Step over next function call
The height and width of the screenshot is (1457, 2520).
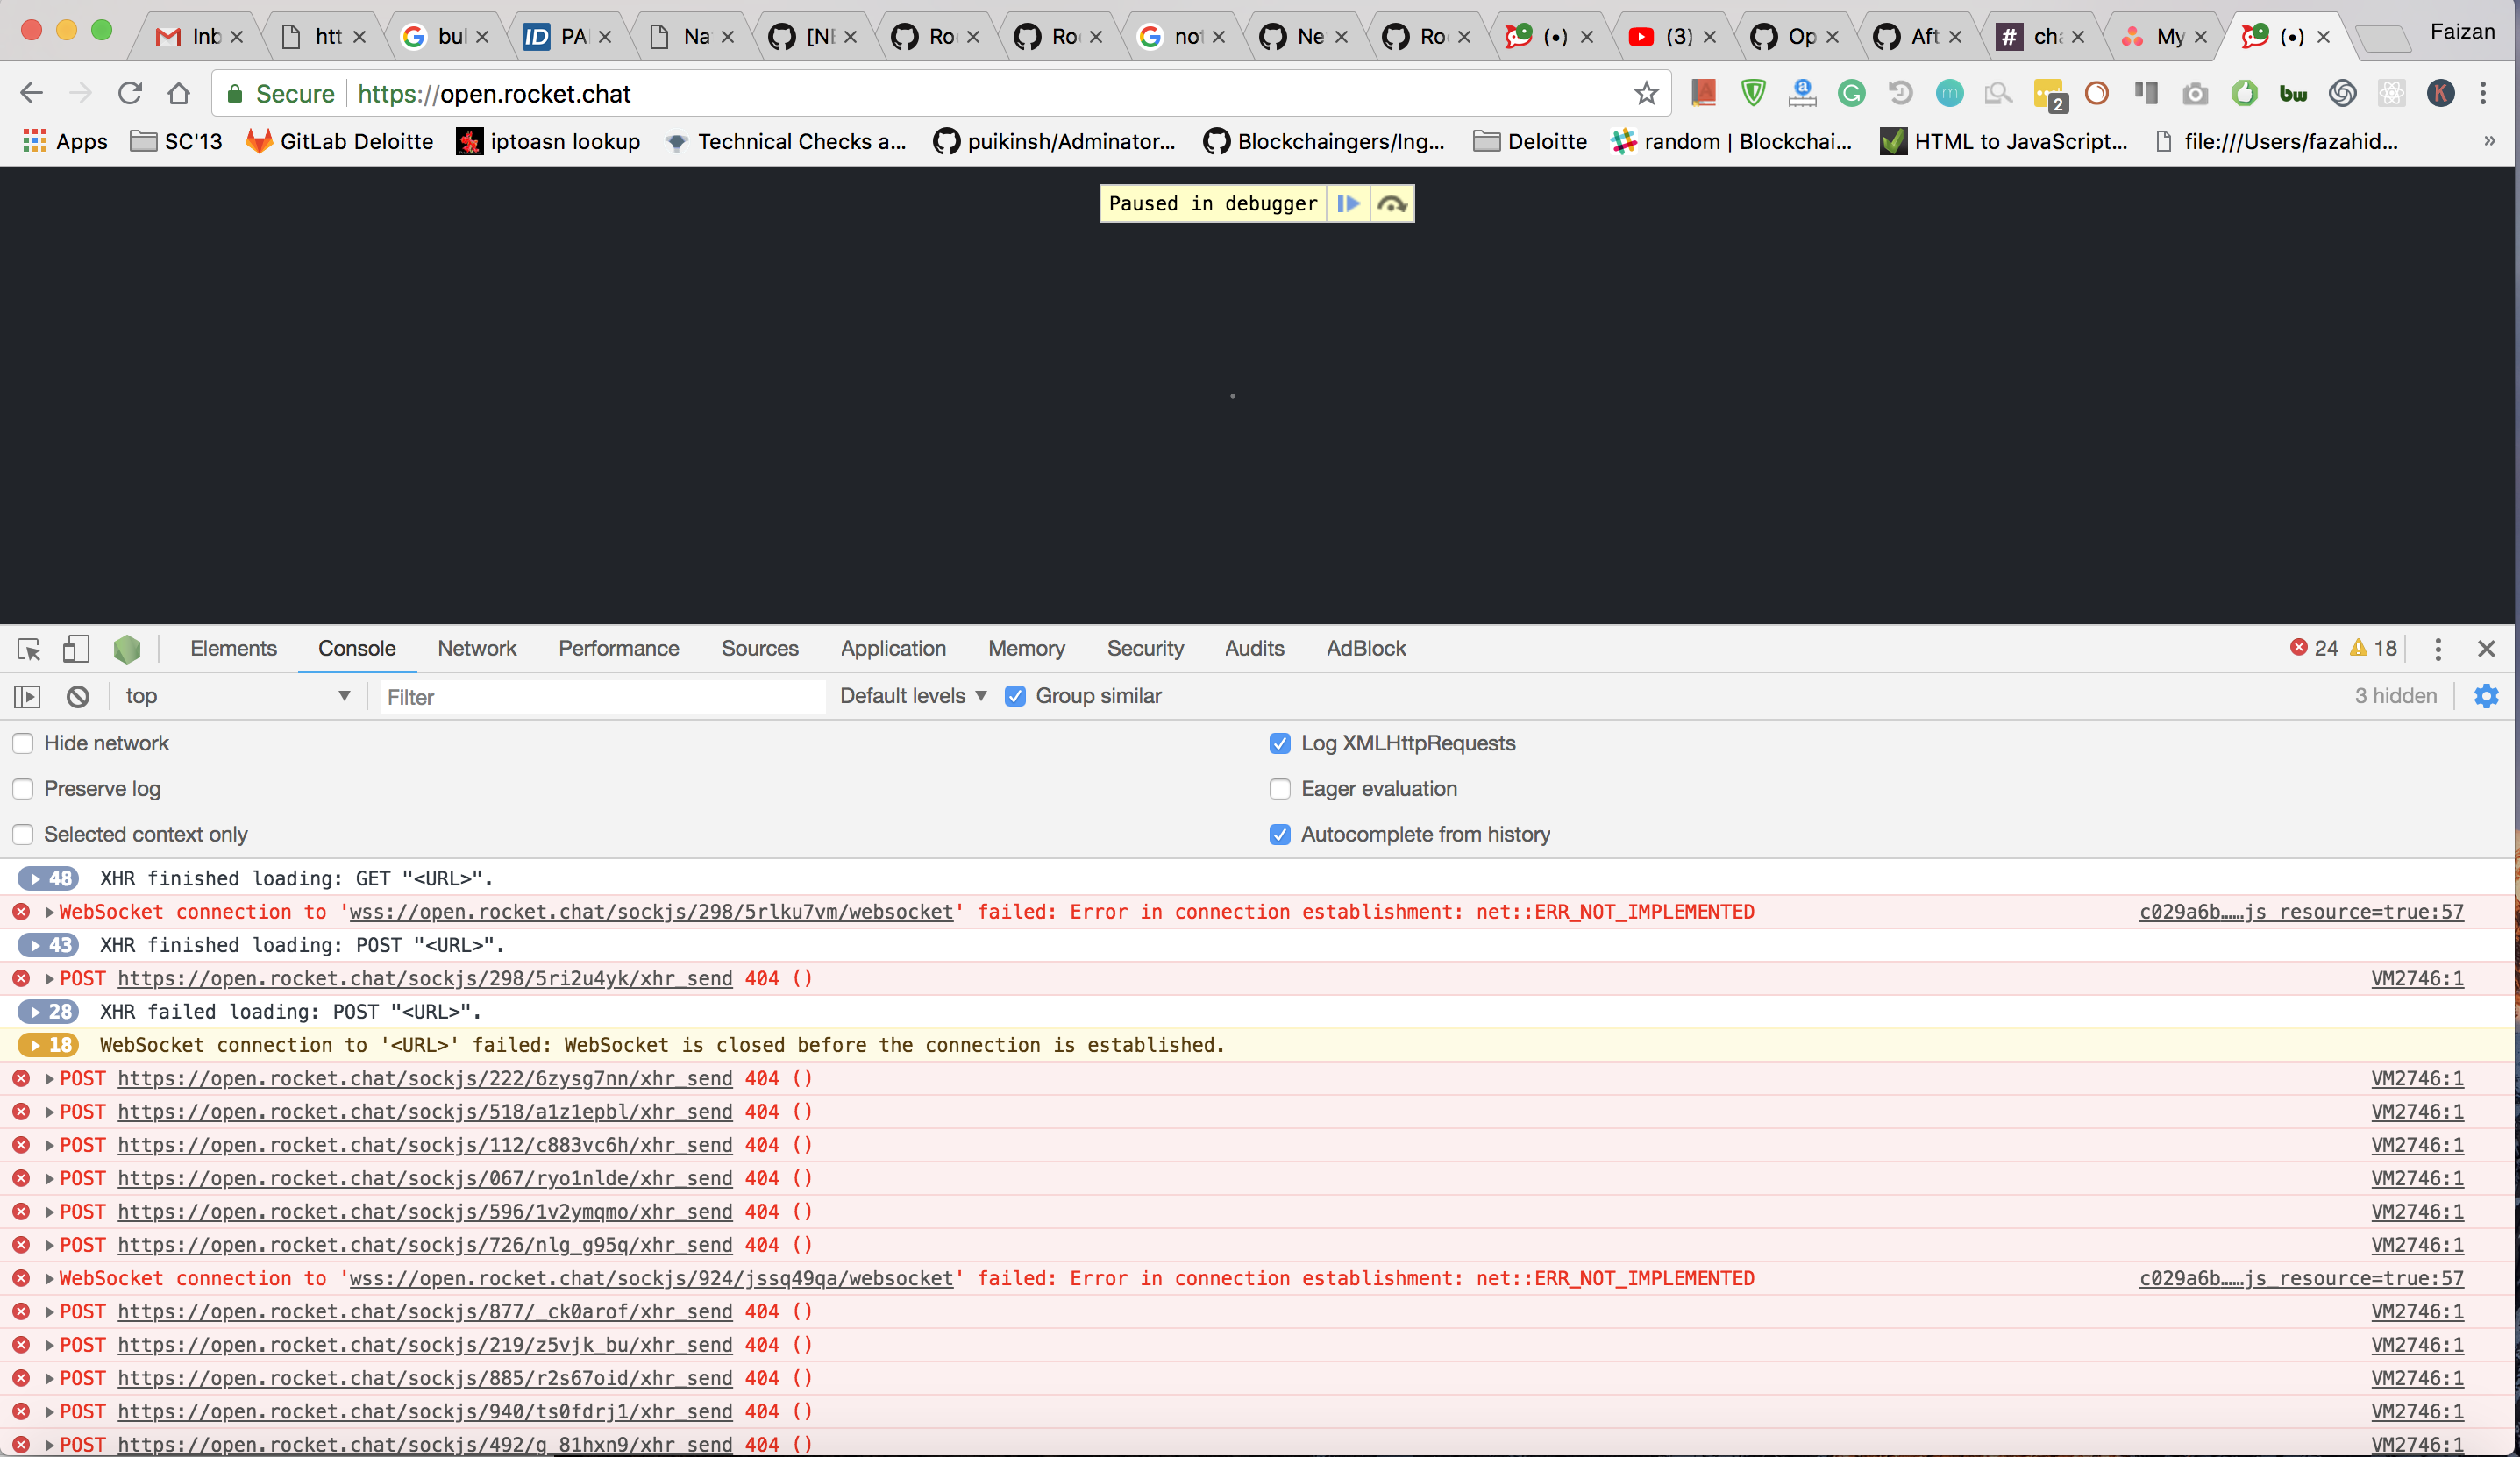tap(1391, 203)
